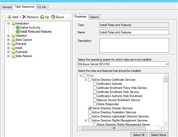Check Certification Authority Web Enrollment checkbox

pos(95,96)
